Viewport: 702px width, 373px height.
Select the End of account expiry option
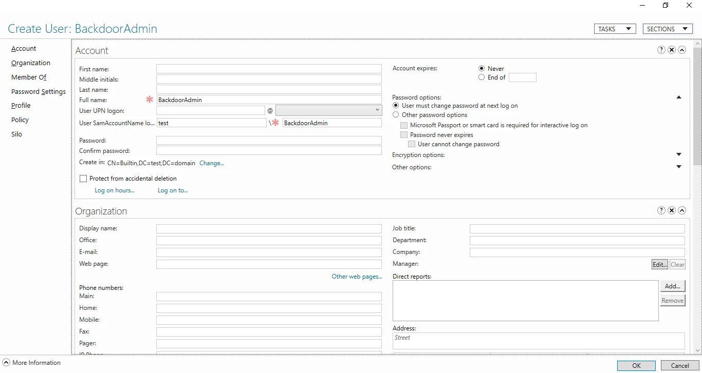[x=482, y=77]
